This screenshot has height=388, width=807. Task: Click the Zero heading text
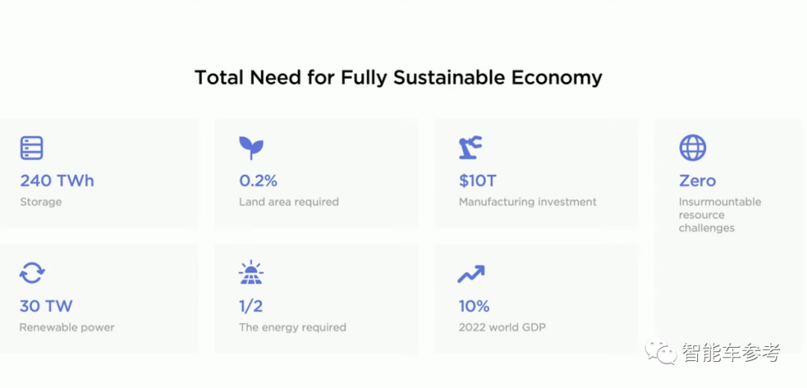coord(697,181)
